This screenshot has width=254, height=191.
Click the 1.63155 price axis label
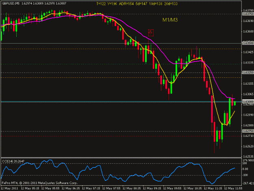pos(248,83)
